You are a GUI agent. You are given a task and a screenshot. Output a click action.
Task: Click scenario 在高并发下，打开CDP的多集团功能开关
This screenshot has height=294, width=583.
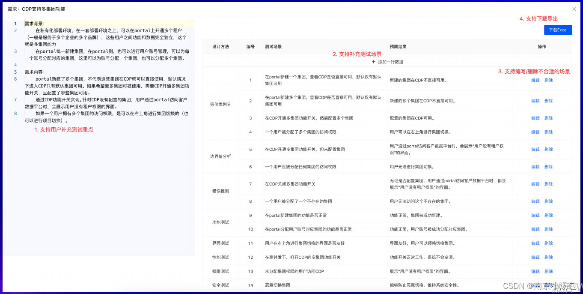pos(303,258)
